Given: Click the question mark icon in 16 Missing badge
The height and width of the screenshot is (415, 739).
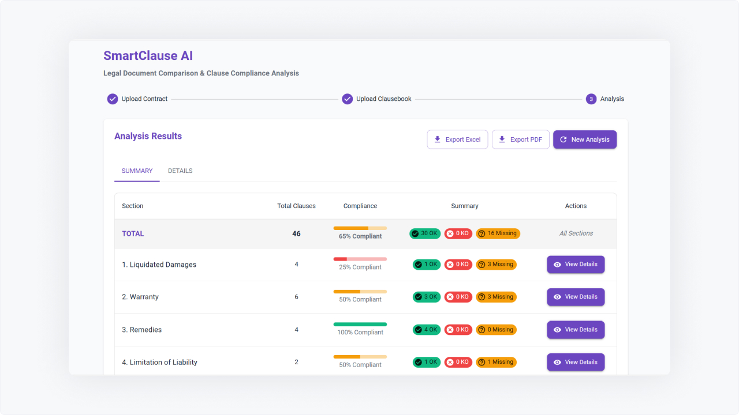Looking at the screenshot, I should pos(482,233).
